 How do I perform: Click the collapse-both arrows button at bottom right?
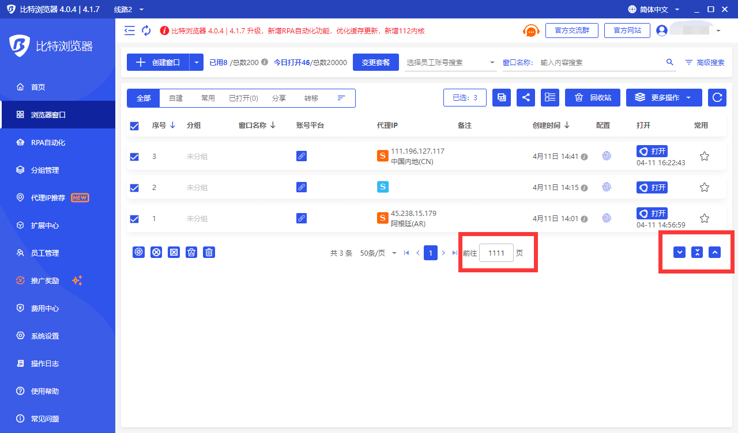coord(697,252)
